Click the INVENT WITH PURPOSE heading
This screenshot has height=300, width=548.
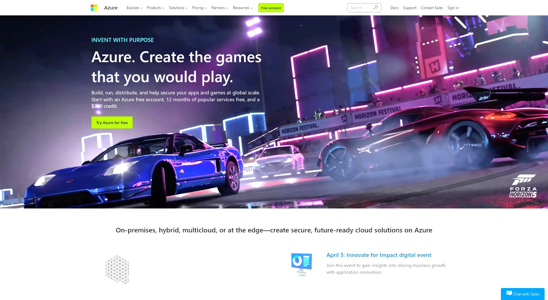tap(122, 40)
